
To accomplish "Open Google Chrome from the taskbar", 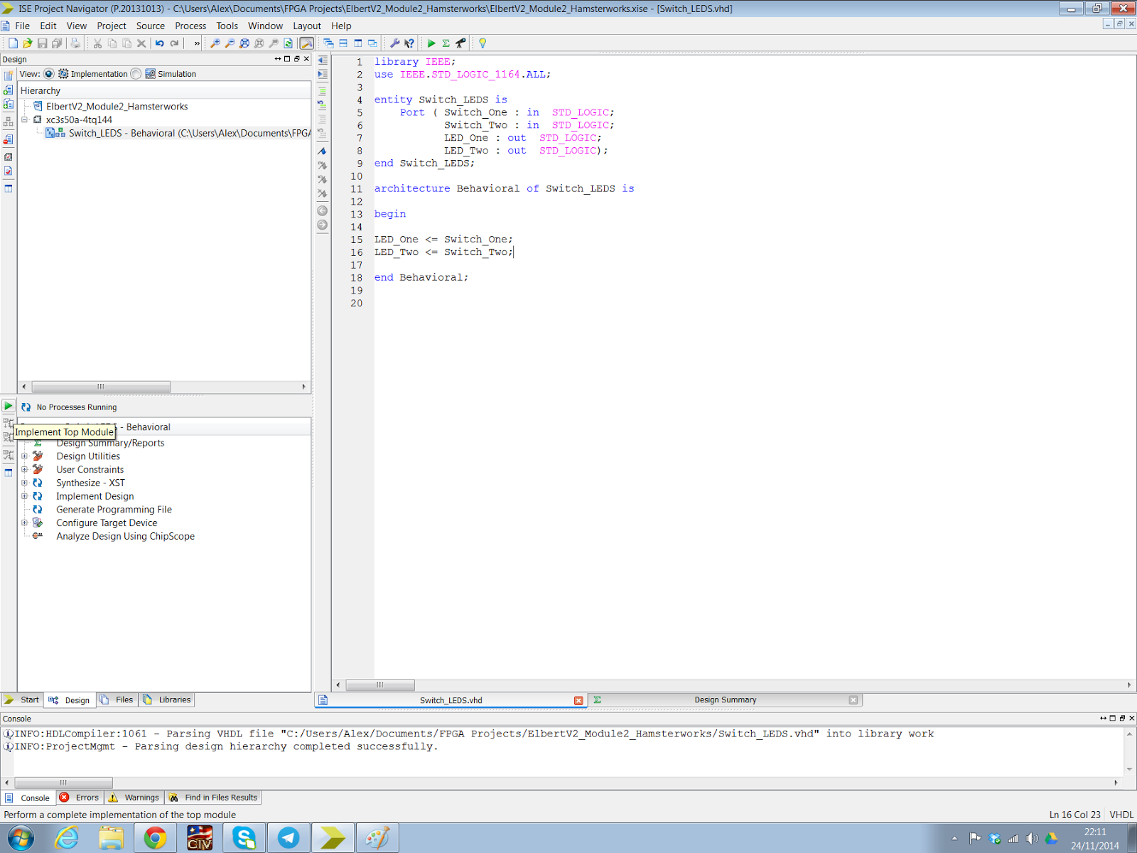I will click(x=156, y=837).
